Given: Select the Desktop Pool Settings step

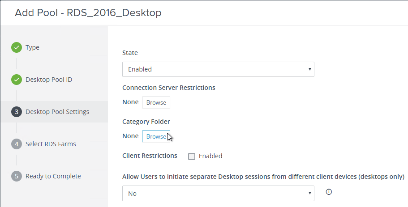Looking at the screenshot, I should coord(57,112).
